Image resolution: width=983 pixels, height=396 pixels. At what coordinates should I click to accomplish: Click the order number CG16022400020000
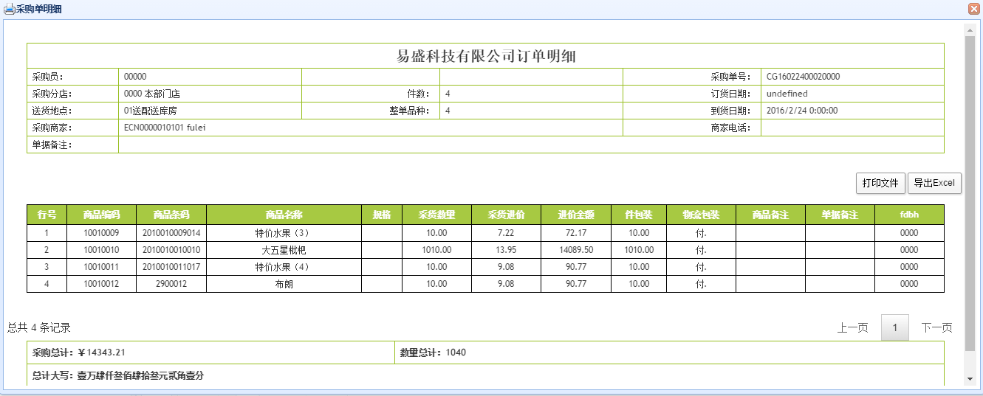(x=803, y=77)
